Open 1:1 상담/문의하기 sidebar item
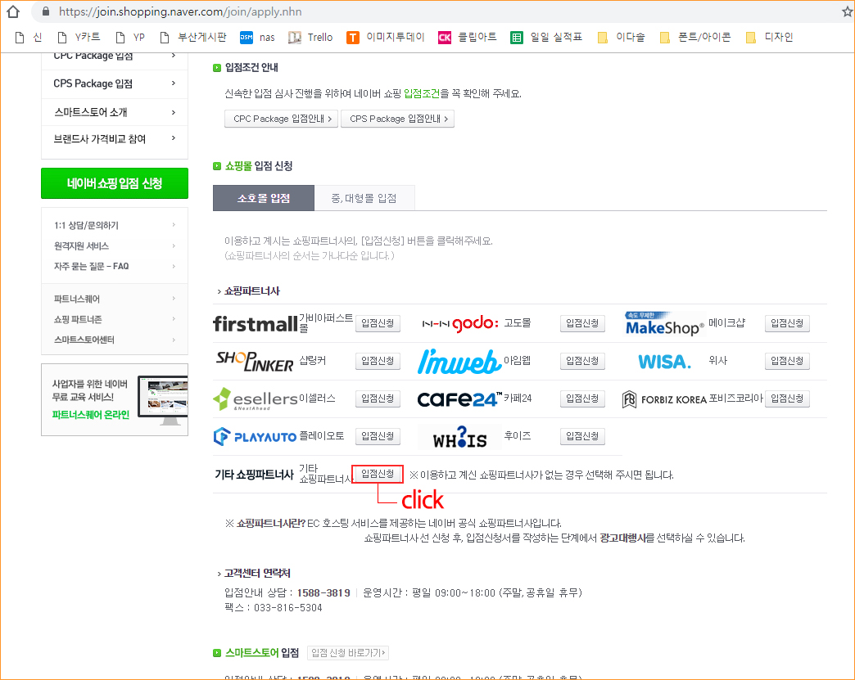The width and height of the screenshot is (855, 680). 115,225
